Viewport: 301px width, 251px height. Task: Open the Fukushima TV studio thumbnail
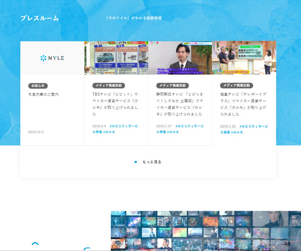244,58
